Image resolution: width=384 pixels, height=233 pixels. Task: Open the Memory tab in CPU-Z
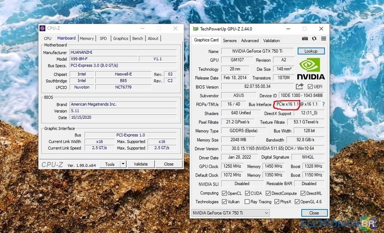(86, 38)
